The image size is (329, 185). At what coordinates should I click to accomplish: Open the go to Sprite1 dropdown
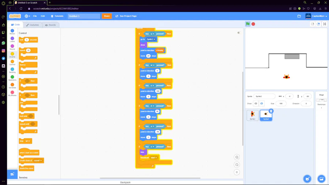click(151, 39)
